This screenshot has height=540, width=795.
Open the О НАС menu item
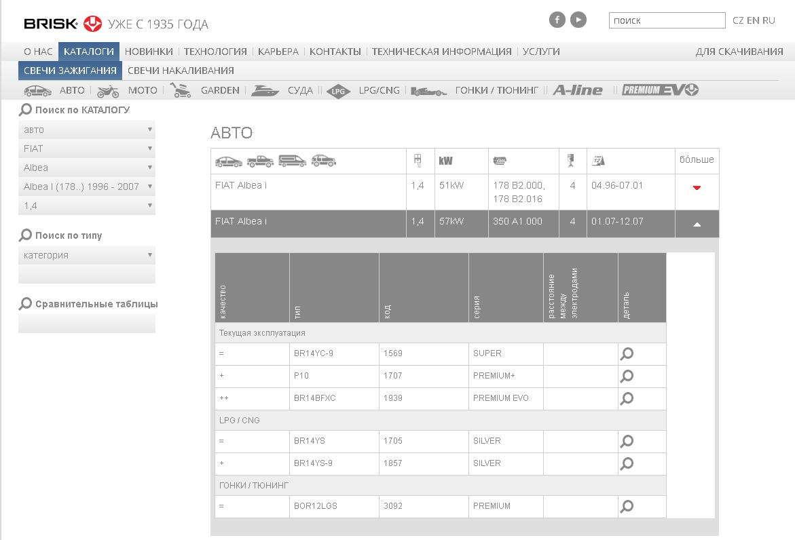(38, 52)
